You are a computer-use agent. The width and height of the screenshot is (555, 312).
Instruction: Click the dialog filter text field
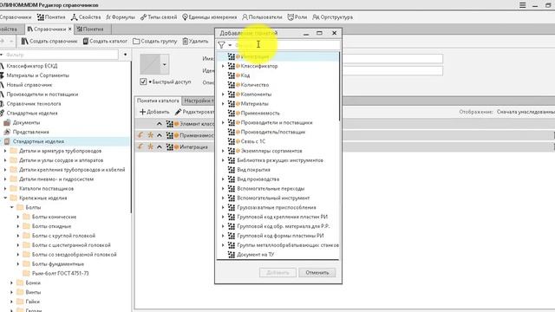pyautogui.click(x=286, y=45)
